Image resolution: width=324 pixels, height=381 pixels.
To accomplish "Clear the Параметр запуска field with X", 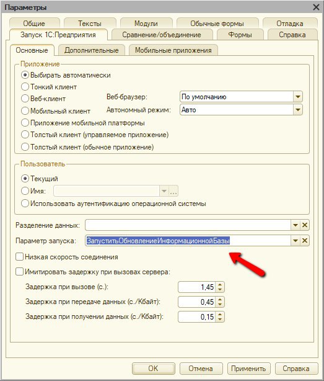I will coord(305,241).
